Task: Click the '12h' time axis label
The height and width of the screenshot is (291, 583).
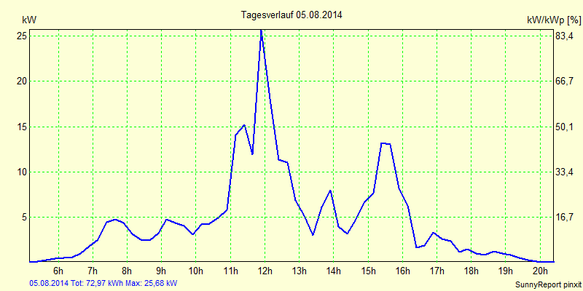Action: point(265,270)
